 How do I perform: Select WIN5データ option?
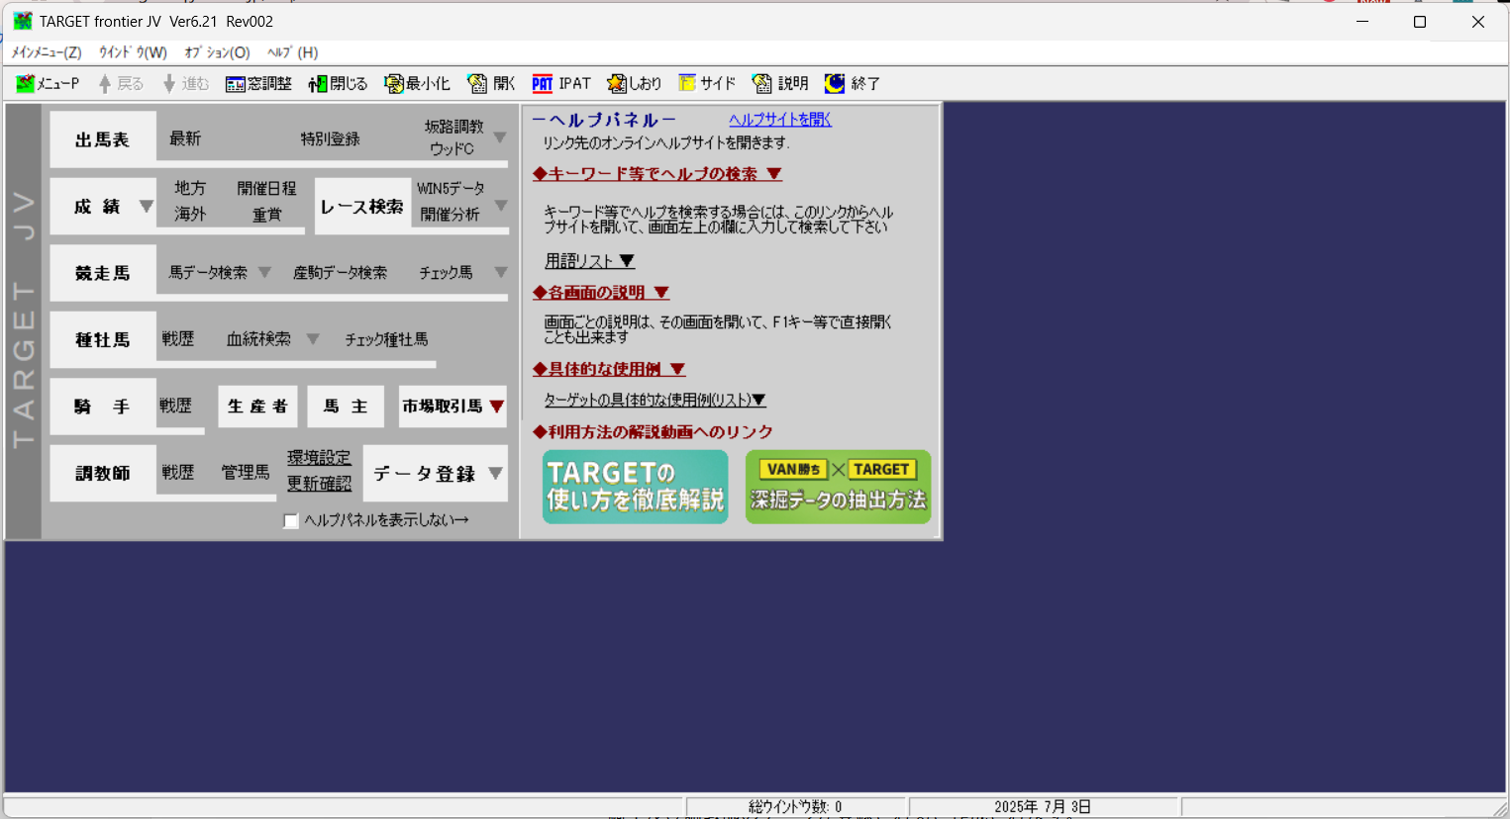point(451,188)
